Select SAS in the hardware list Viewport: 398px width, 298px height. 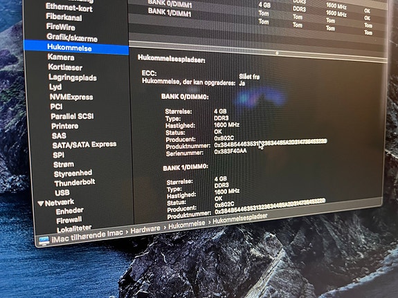point(59,136)
